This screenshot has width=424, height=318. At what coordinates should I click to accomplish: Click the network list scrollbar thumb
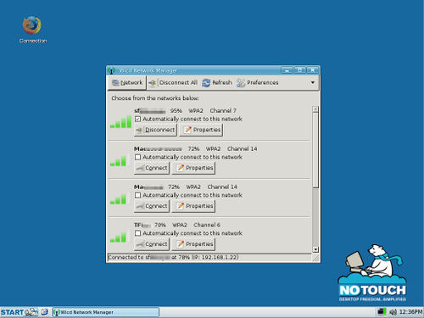click(x=315, y=150)
